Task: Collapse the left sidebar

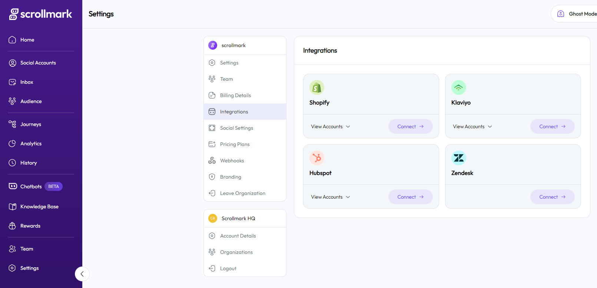Action: 82,274
